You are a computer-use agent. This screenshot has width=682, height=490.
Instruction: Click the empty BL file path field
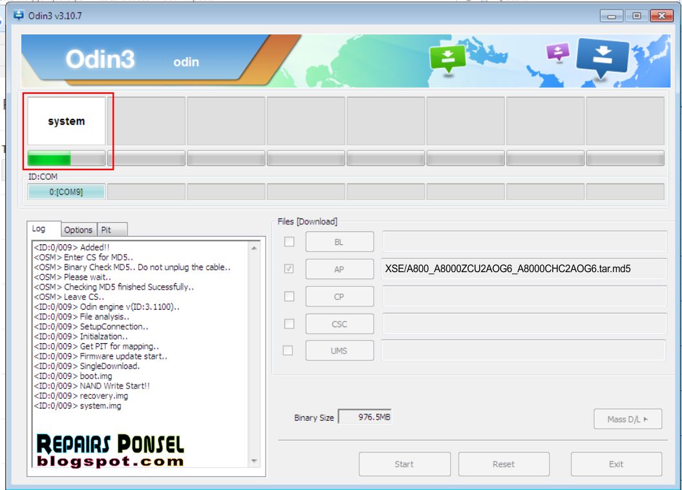coord(524,242)
